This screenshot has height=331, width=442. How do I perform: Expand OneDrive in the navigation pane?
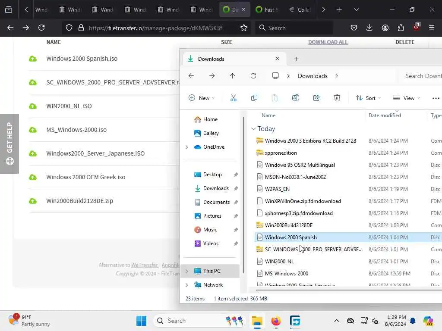click(x=186, y=147)
